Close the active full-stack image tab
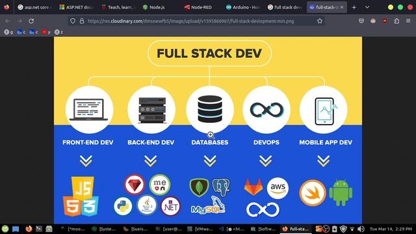 (x=342, y=7)
